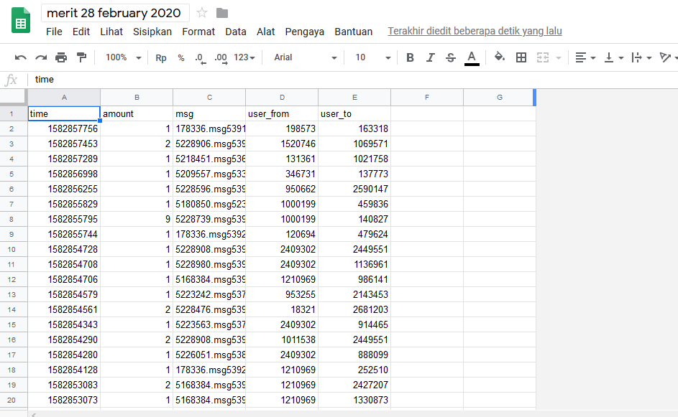The width and height of the screenshot is (678, 417).
Task: Apply Rp currency format
Action: tap(161, 58)
